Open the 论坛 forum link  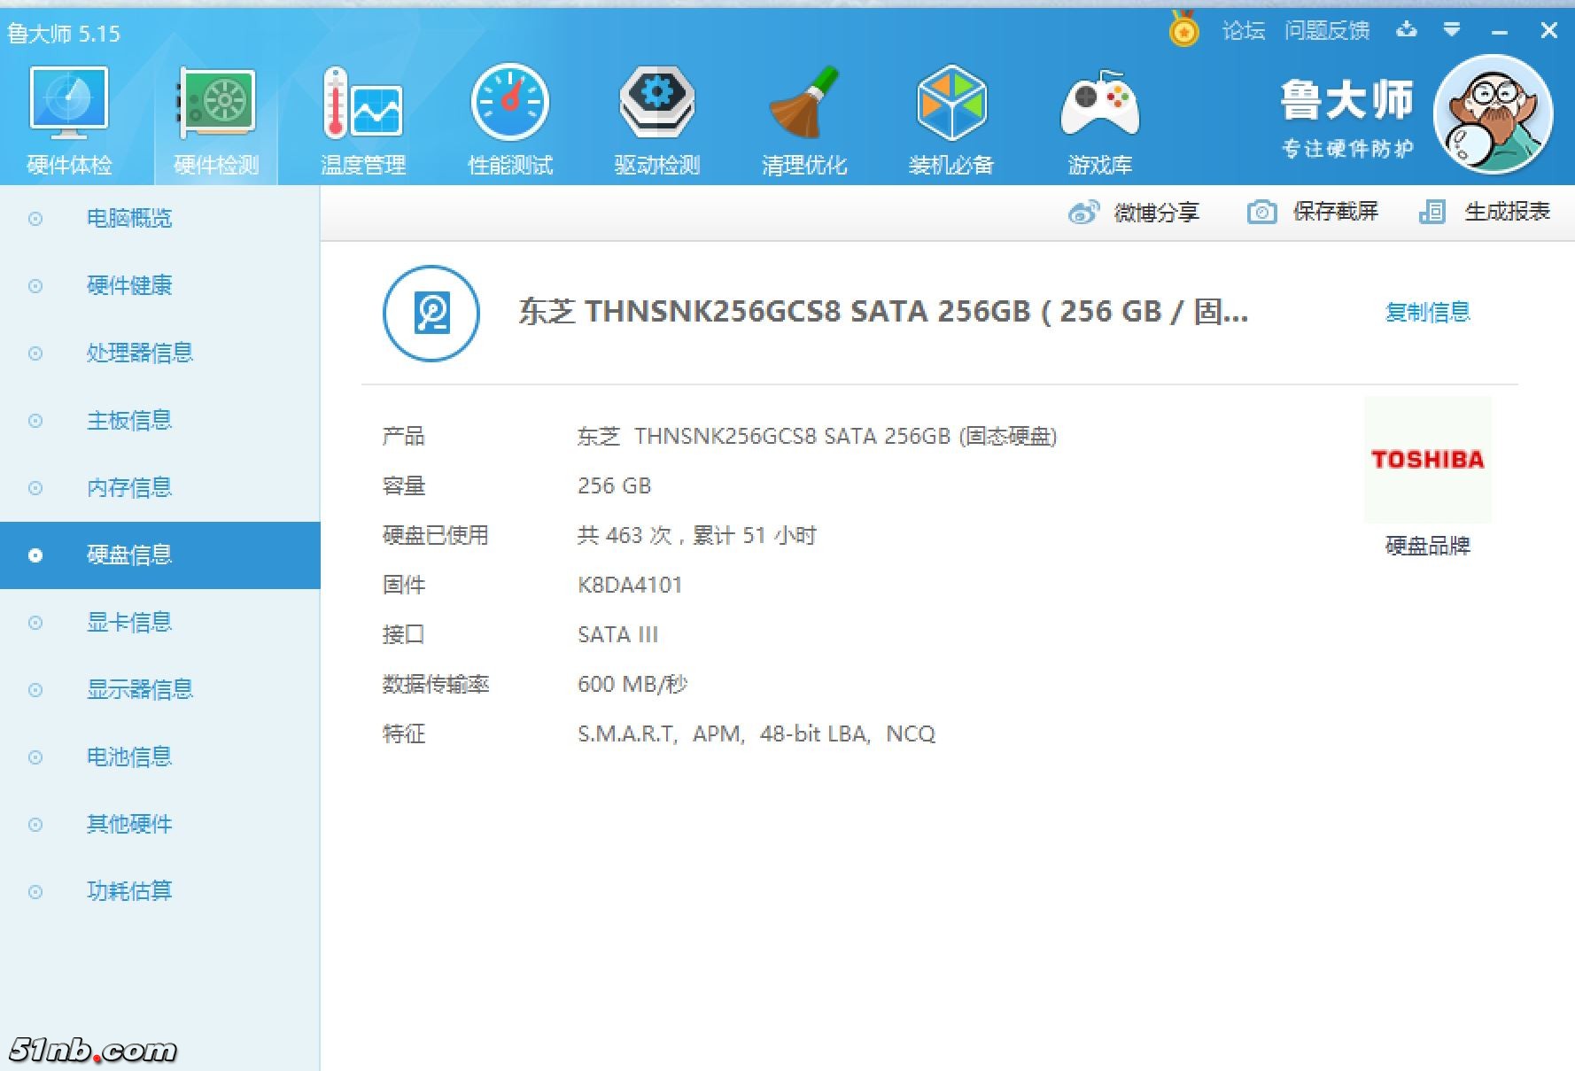[1243, 31]
